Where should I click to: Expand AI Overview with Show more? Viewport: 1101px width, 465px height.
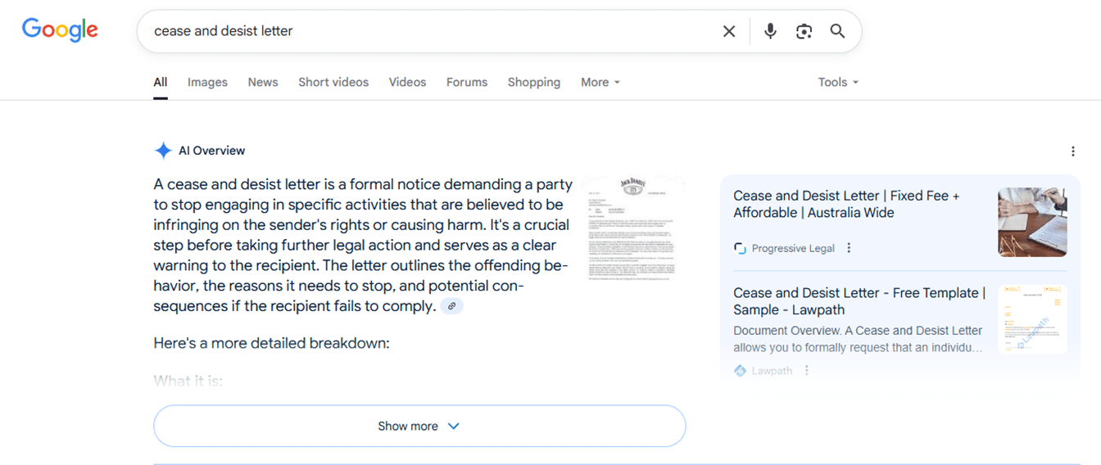pyautogui.click(x=419, y=426)
